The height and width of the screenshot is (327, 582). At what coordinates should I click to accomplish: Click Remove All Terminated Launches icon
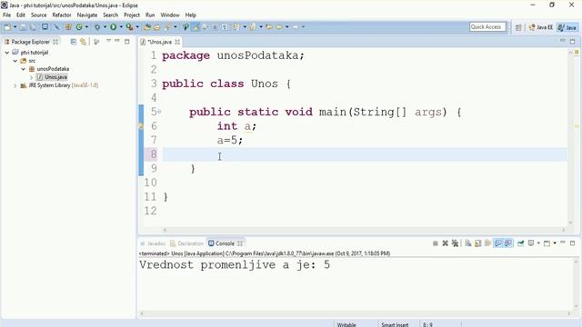pyautogui.click(x=455, y=243)
